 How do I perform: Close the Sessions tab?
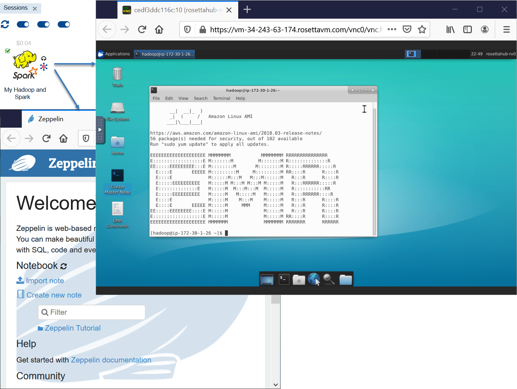pyautogui.click(x=35, y=9)
